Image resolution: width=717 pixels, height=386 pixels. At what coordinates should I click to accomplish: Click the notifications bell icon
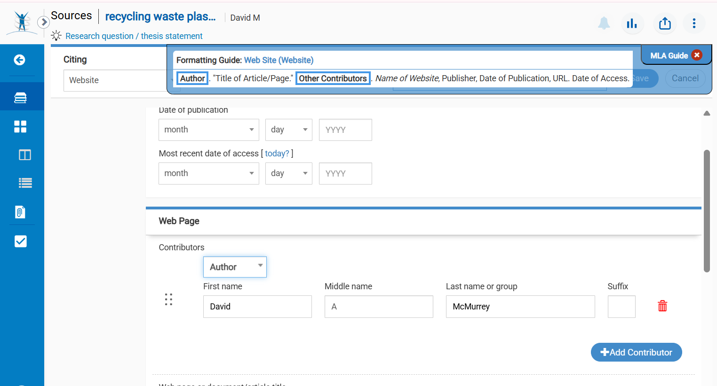click(x=604, y=23)
